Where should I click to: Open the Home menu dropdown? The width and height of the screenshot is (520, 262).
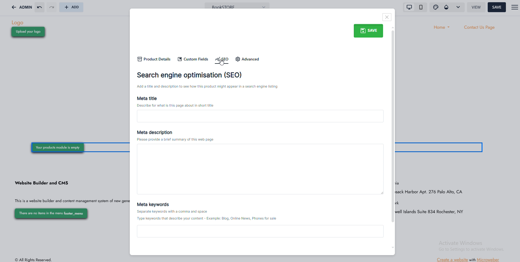click(x=442, y=27)
